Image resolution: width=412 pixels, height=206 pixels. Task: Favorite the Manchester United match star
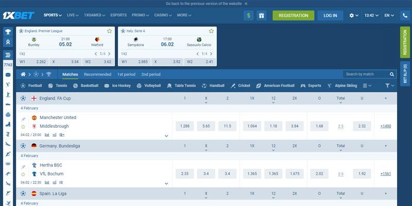click(x=23, y=127)
